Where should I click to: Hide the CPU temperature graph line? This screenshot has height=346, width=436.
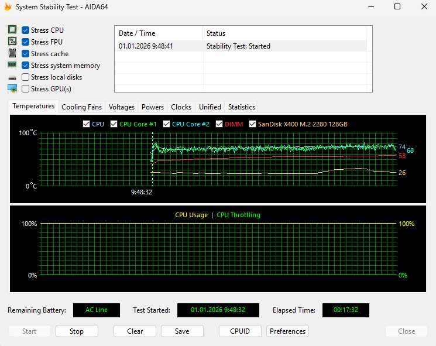86,124
